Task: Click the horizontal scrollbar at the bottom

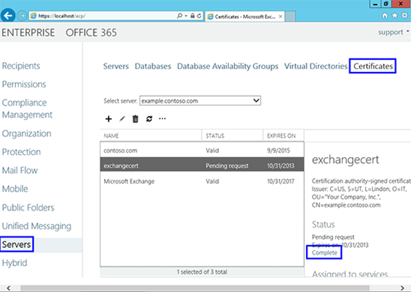Action: (205, 288)
